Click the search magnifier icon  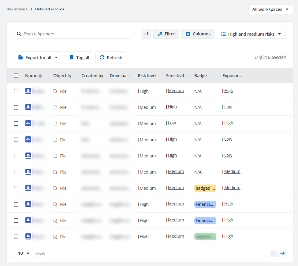pos(19,34)
